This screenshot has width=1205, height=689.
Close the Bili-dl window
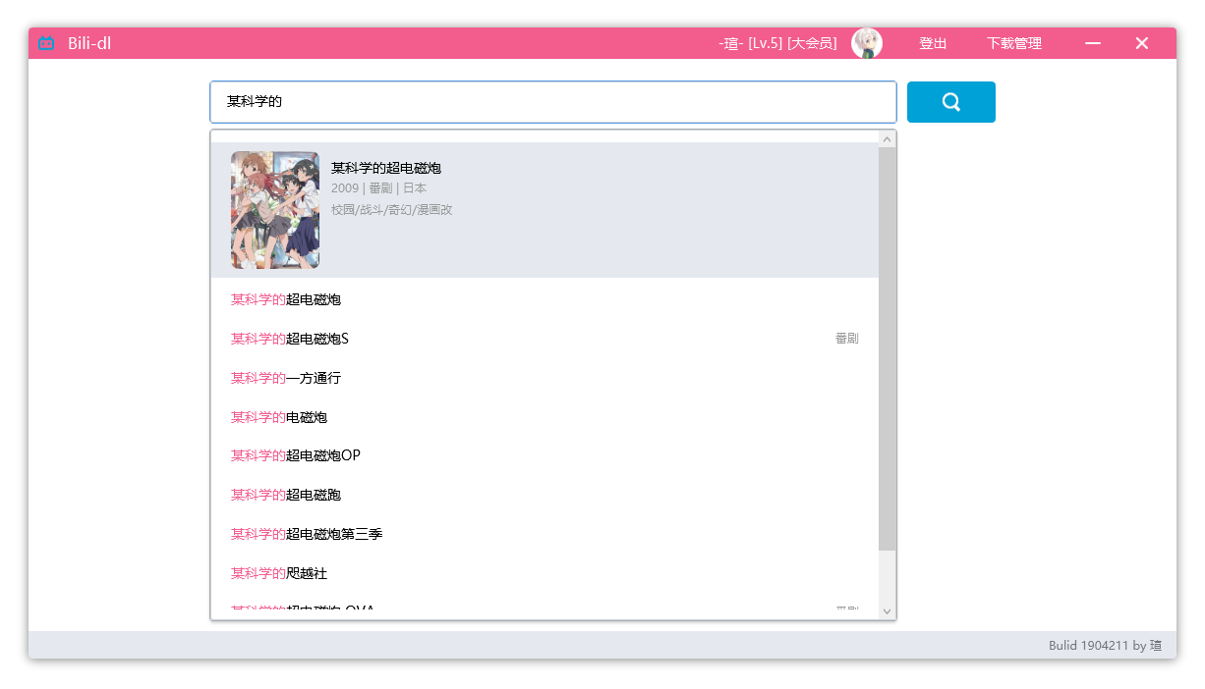pyautogui.click(x=1142, y=43)
